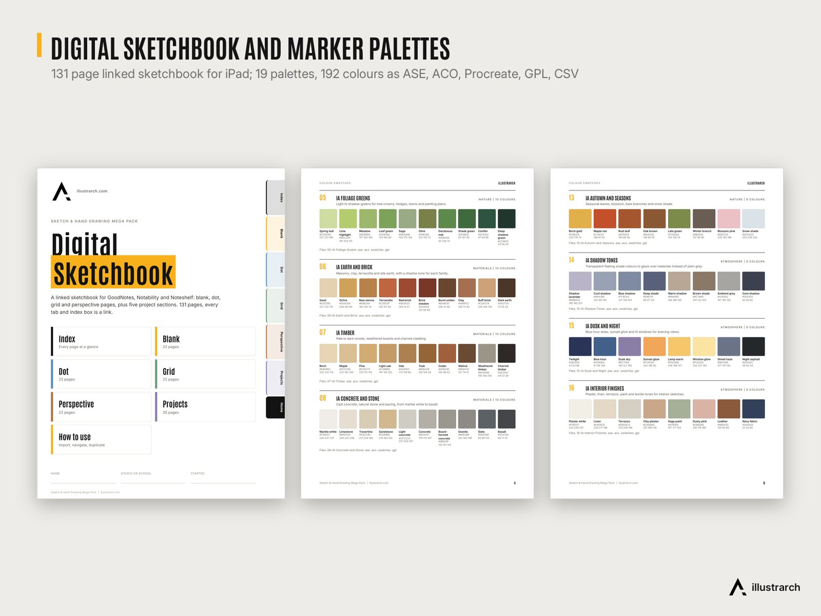Choose the Core shadow swatch

pos(753,281)
